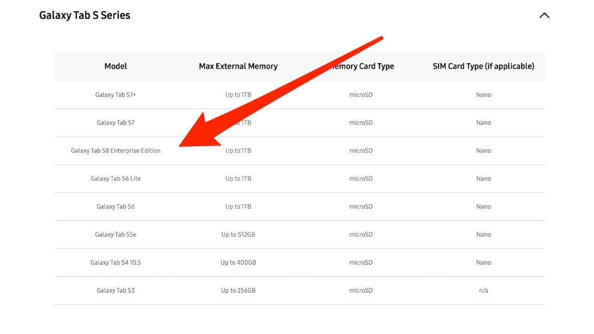Click microSD in the Tab S6 Lite row
The width and height of the screenshot is (594, 334).
coord(361,179)
